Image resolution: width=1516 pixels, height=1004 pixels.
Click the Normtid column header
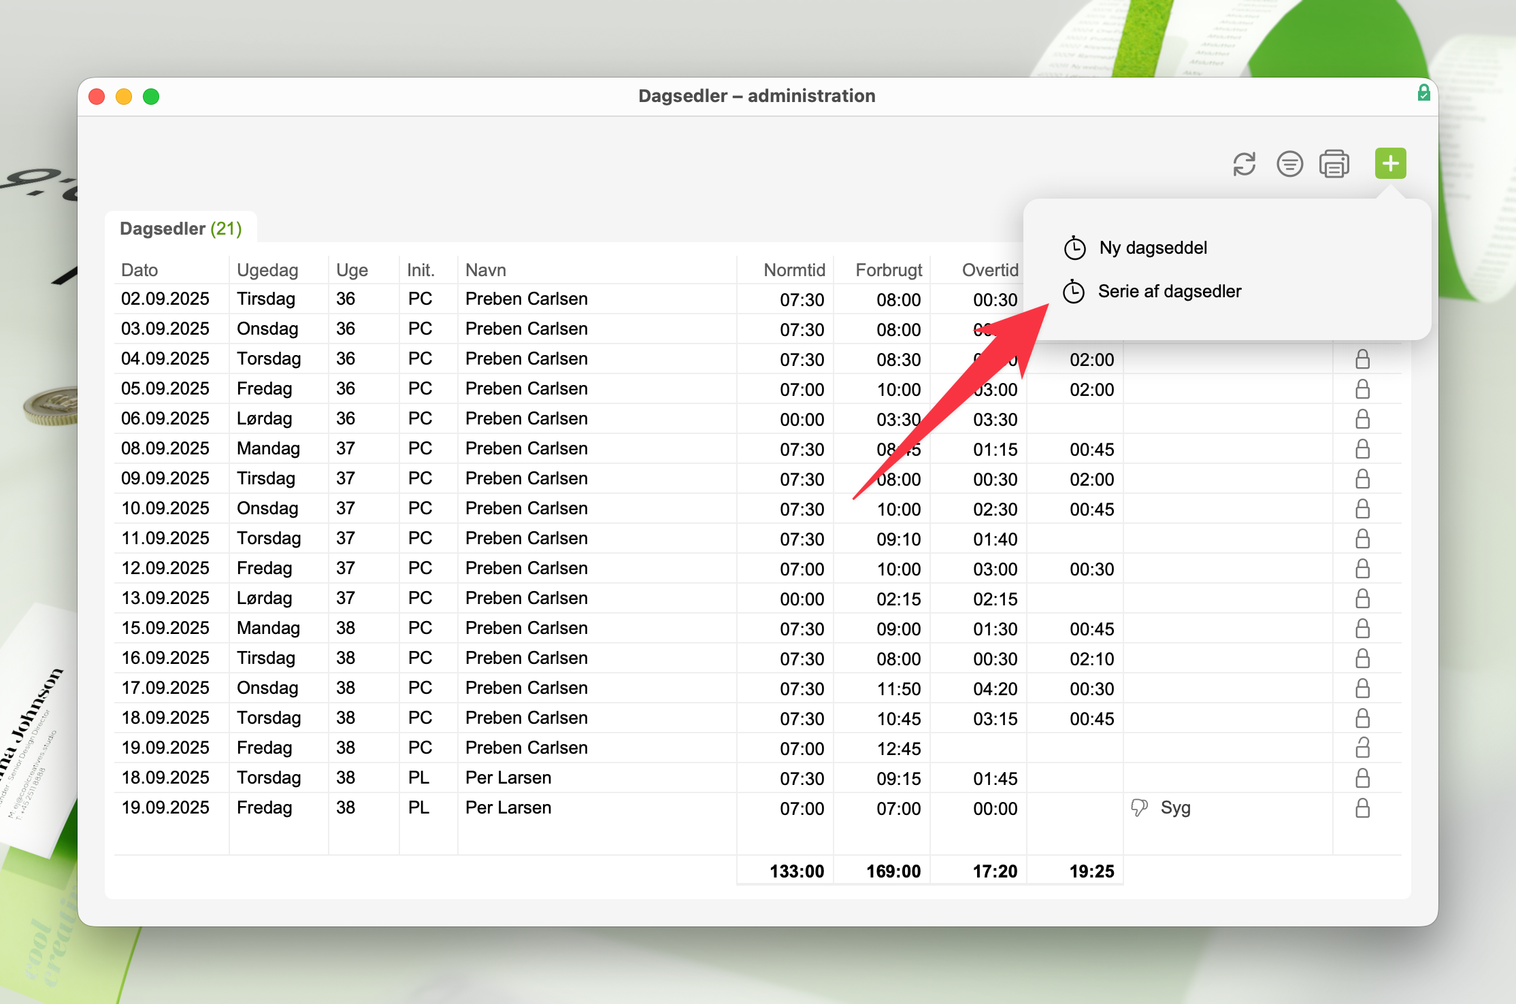[x=794, y=270]
